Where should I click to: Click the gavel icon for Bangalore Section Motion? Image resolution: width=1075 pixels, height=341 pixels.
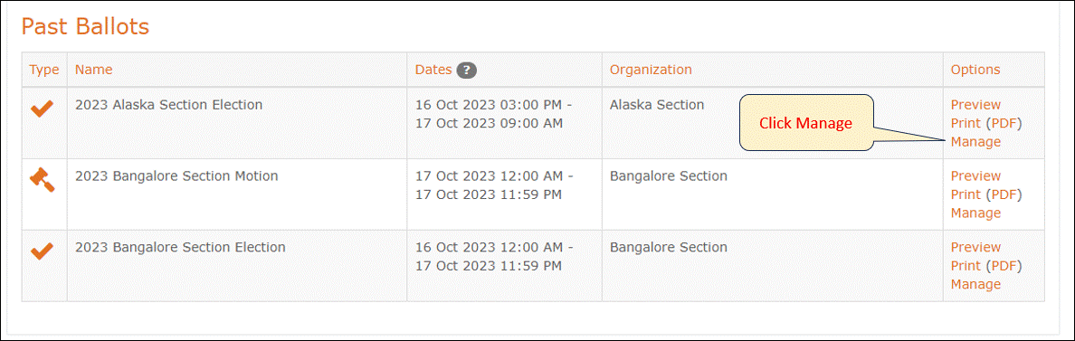[42, 180]
